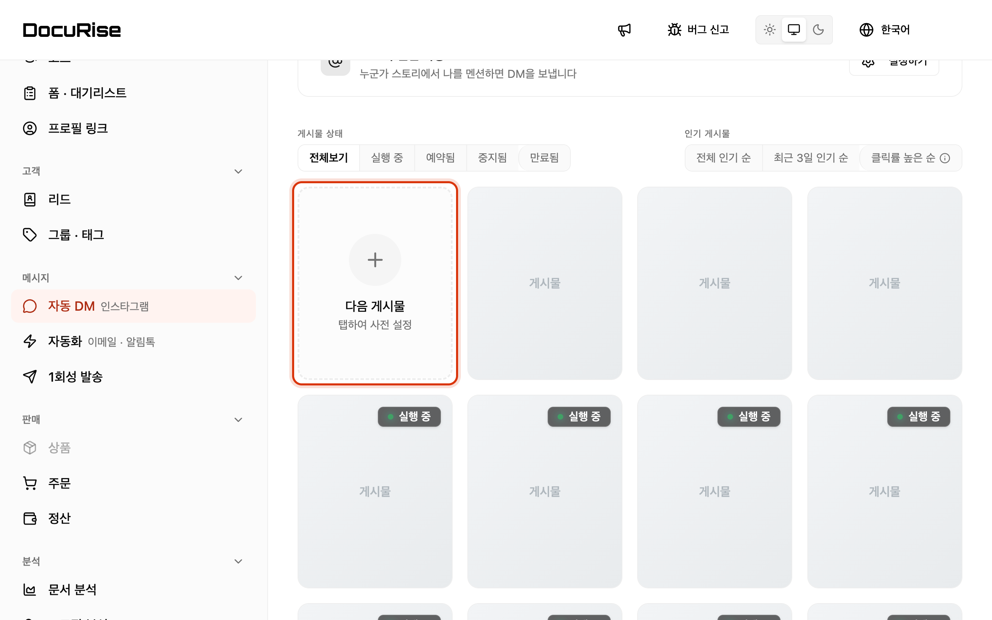Open 폼 · 대기리스트 clipboard icon
This screenshot has height=620, width=992.
point(30,93)
